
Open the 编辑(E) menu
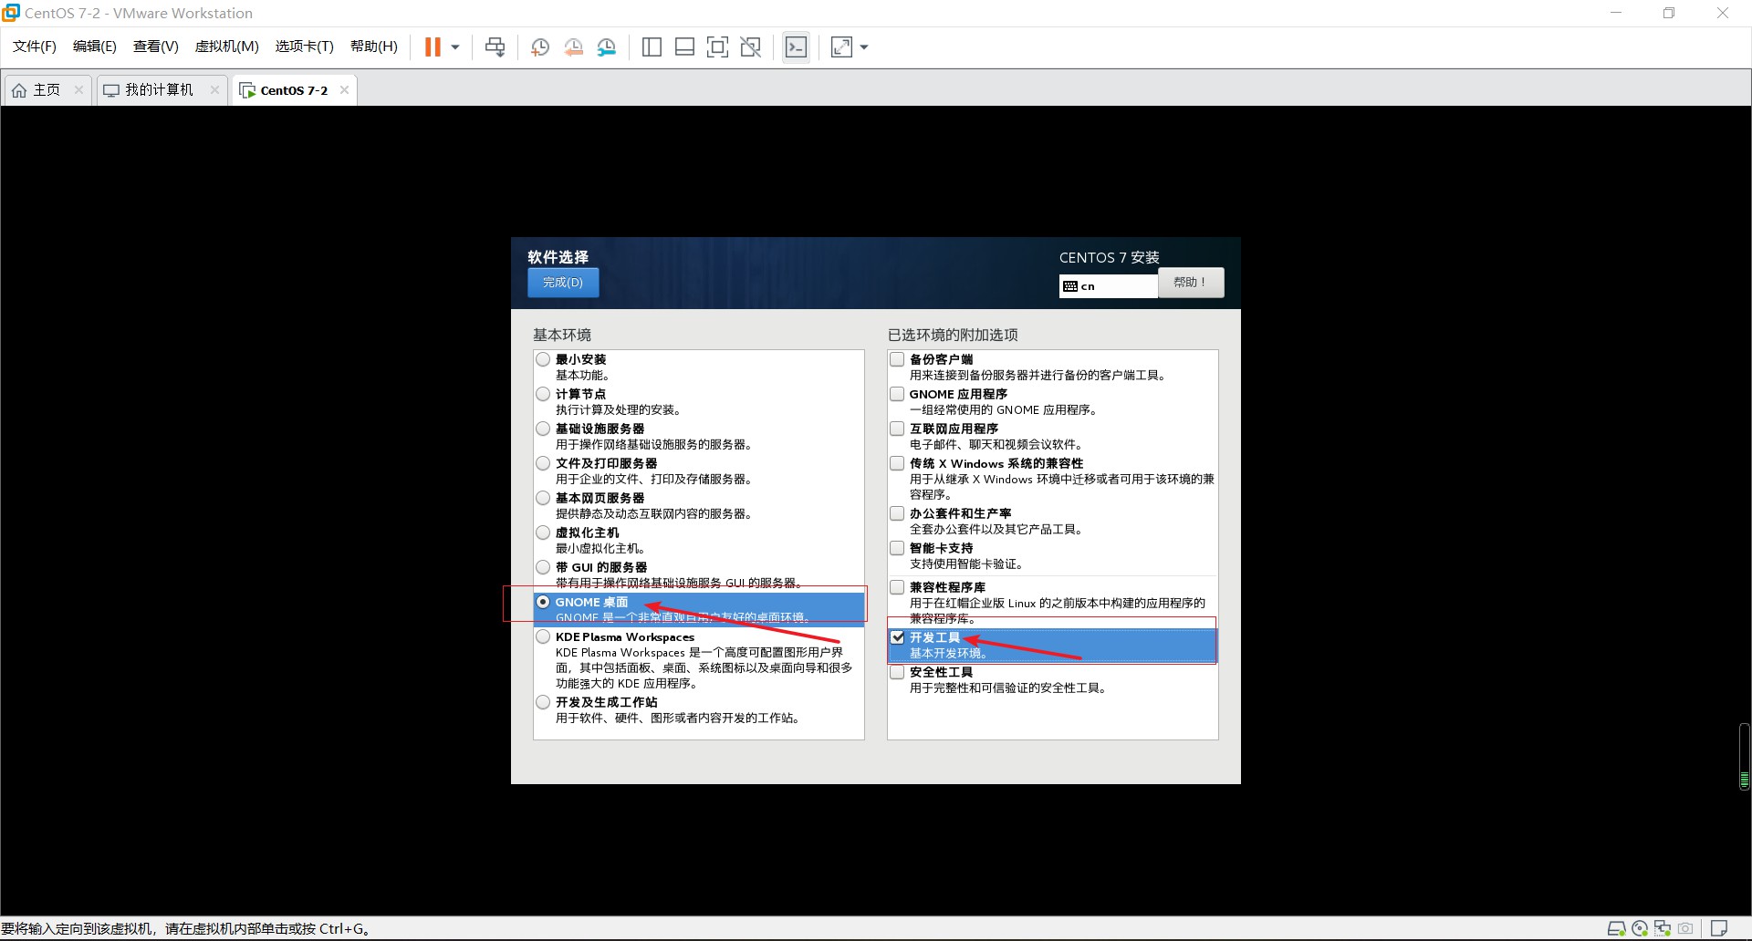point(95,47)
